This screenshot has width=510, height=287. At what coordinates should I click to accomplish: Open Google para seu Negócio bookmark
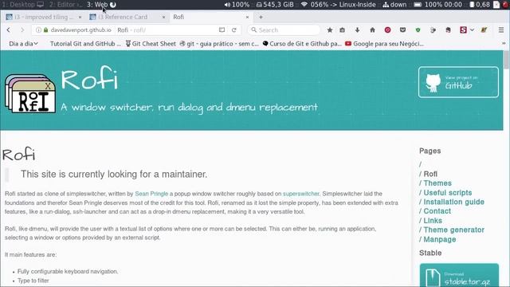click(x=384, y=44)
